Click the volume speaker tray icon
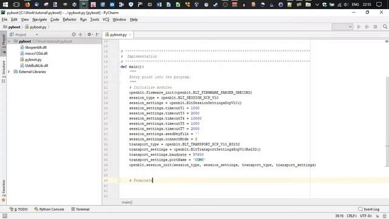The height and width of the screenshot is (219, 389). click(346, 4)
